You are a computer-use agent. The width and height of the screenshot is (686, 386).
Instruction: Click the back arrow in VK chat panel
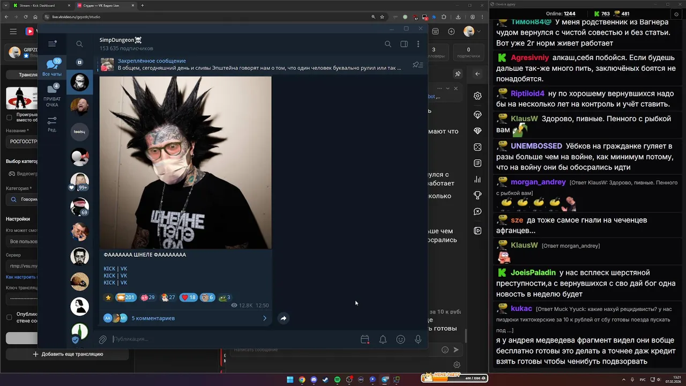[x=478, y=74]
